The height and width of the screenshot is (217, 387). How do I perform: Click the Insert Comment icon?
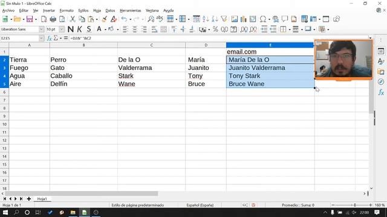tap(285, 19)
